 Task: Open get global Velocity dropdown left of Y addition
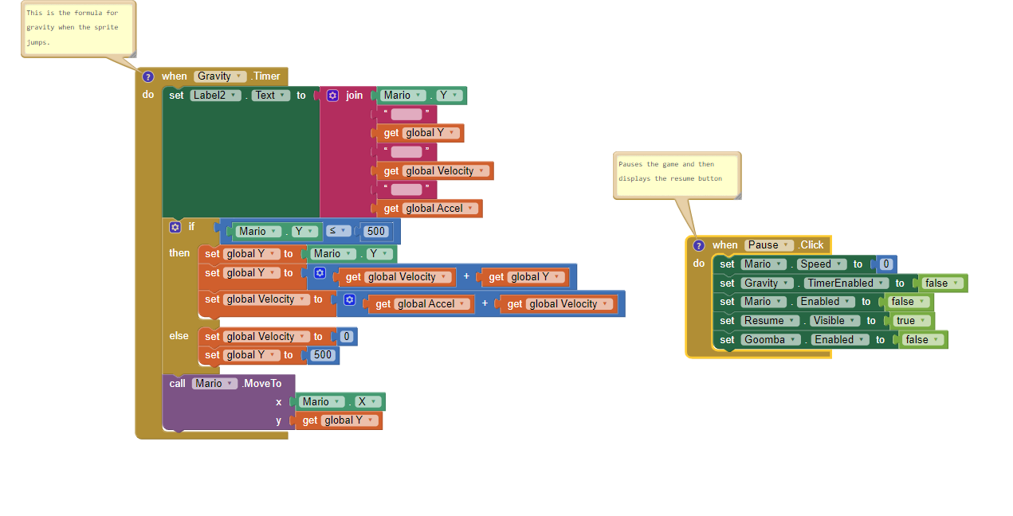click(x=410, y=277)
